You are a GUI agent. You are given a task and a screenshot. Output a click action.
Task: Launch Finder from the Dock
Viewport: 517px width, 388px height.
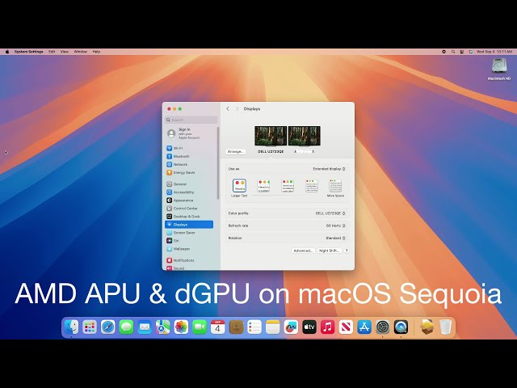coord(71,327)
